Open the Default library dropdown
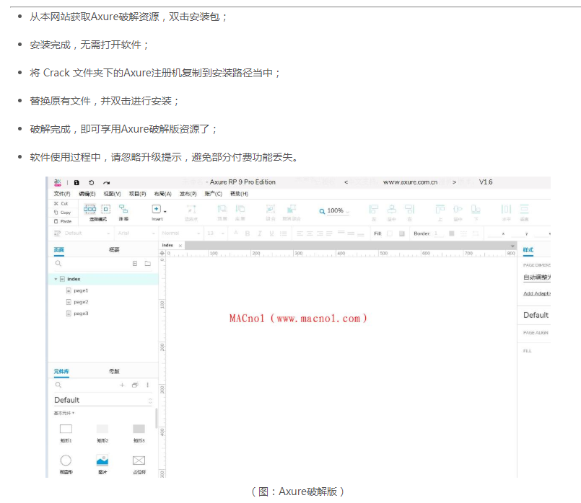Screen dimensions: 581x503 point(103,400)
